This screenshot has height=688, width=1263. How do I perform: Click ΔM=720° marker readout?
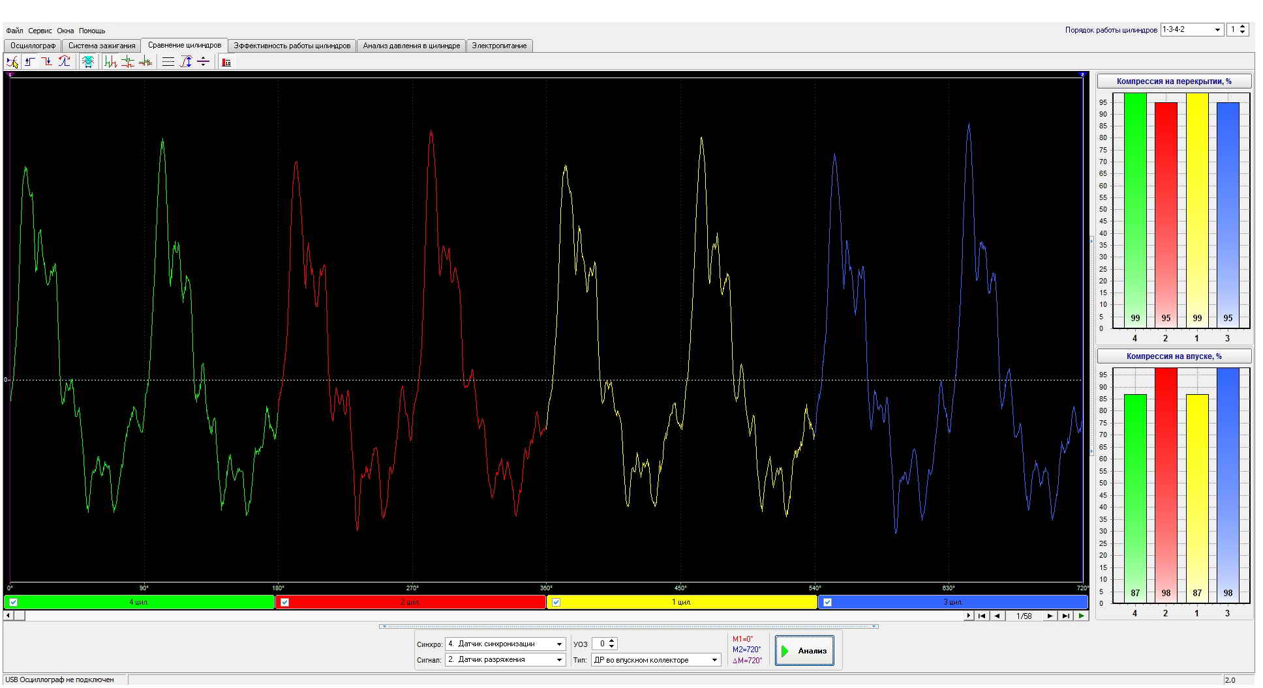(x=747, y=660)
